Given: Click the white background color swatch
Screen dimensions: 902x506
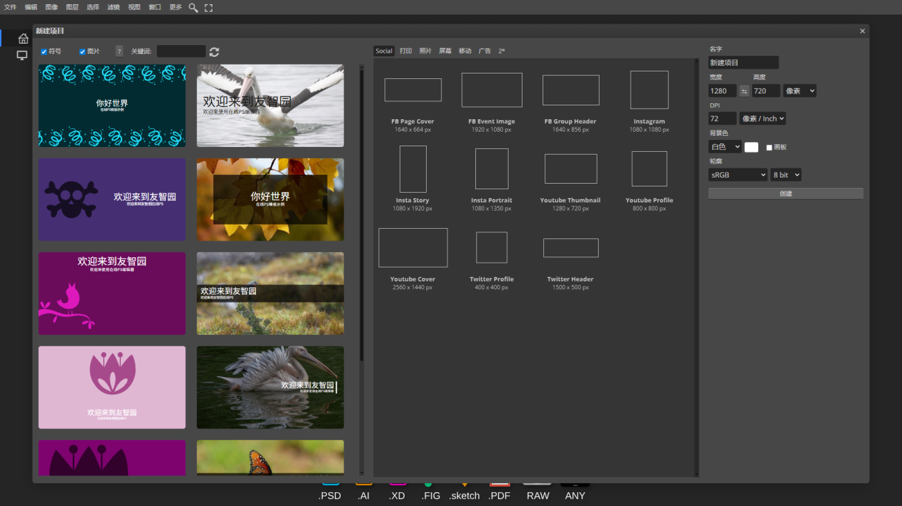Looking at the screenshot, I should coord(751,147).
